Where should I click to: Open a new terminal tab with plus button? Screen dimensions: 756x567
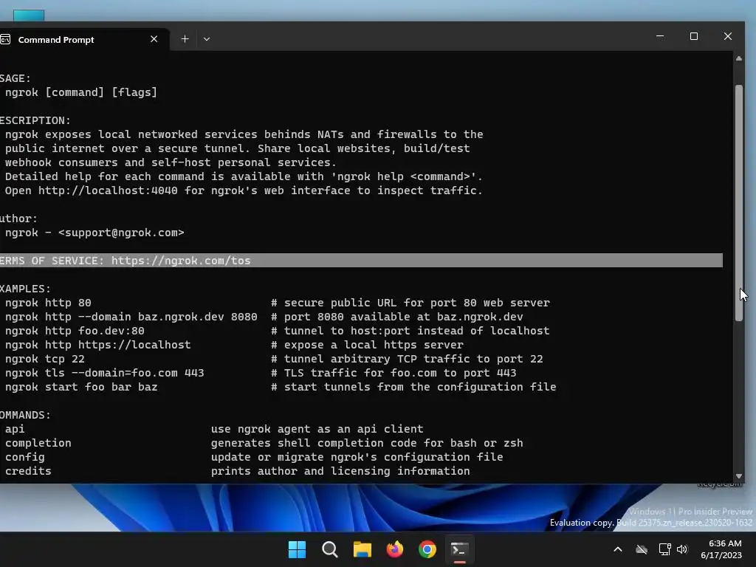[x=185, y=39]
